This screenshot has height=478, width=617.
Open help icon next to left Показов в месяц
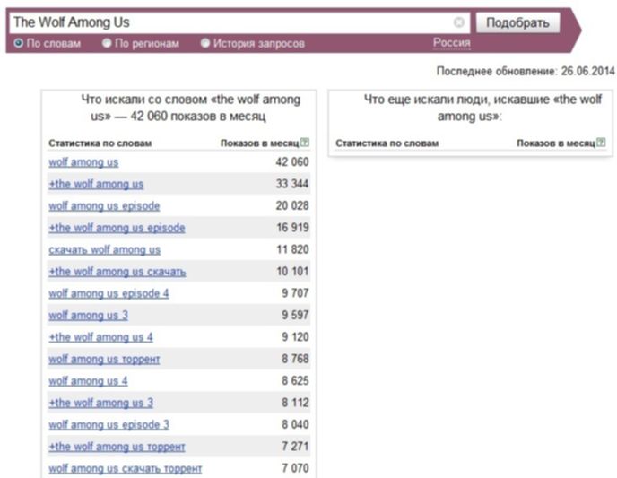pos(305,143)
